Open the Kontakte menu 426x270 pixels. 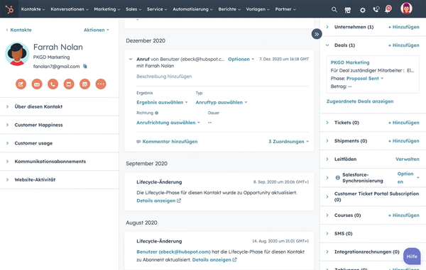(33, 9)
